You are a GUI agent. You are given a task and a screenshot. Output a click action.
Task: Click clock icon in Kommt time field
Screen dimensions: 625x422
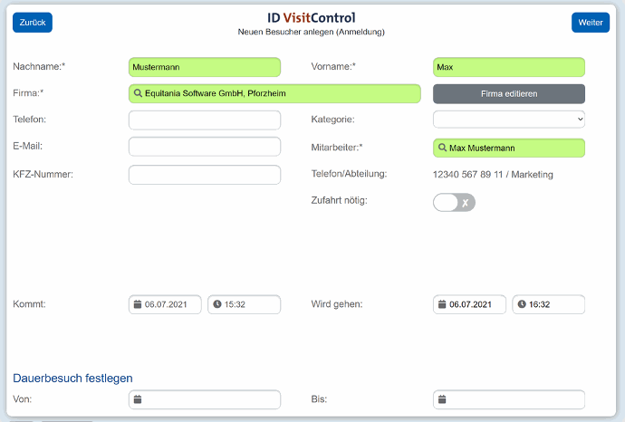tap(217, 304)
